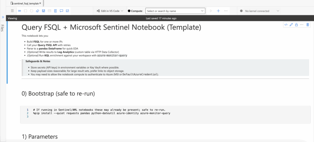Open the notebook outline document icon

(x=56, y=11)
